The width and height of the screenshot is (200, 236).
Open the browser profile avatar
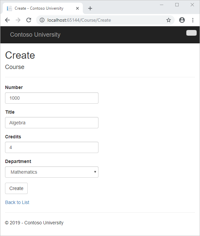[182, 20]
